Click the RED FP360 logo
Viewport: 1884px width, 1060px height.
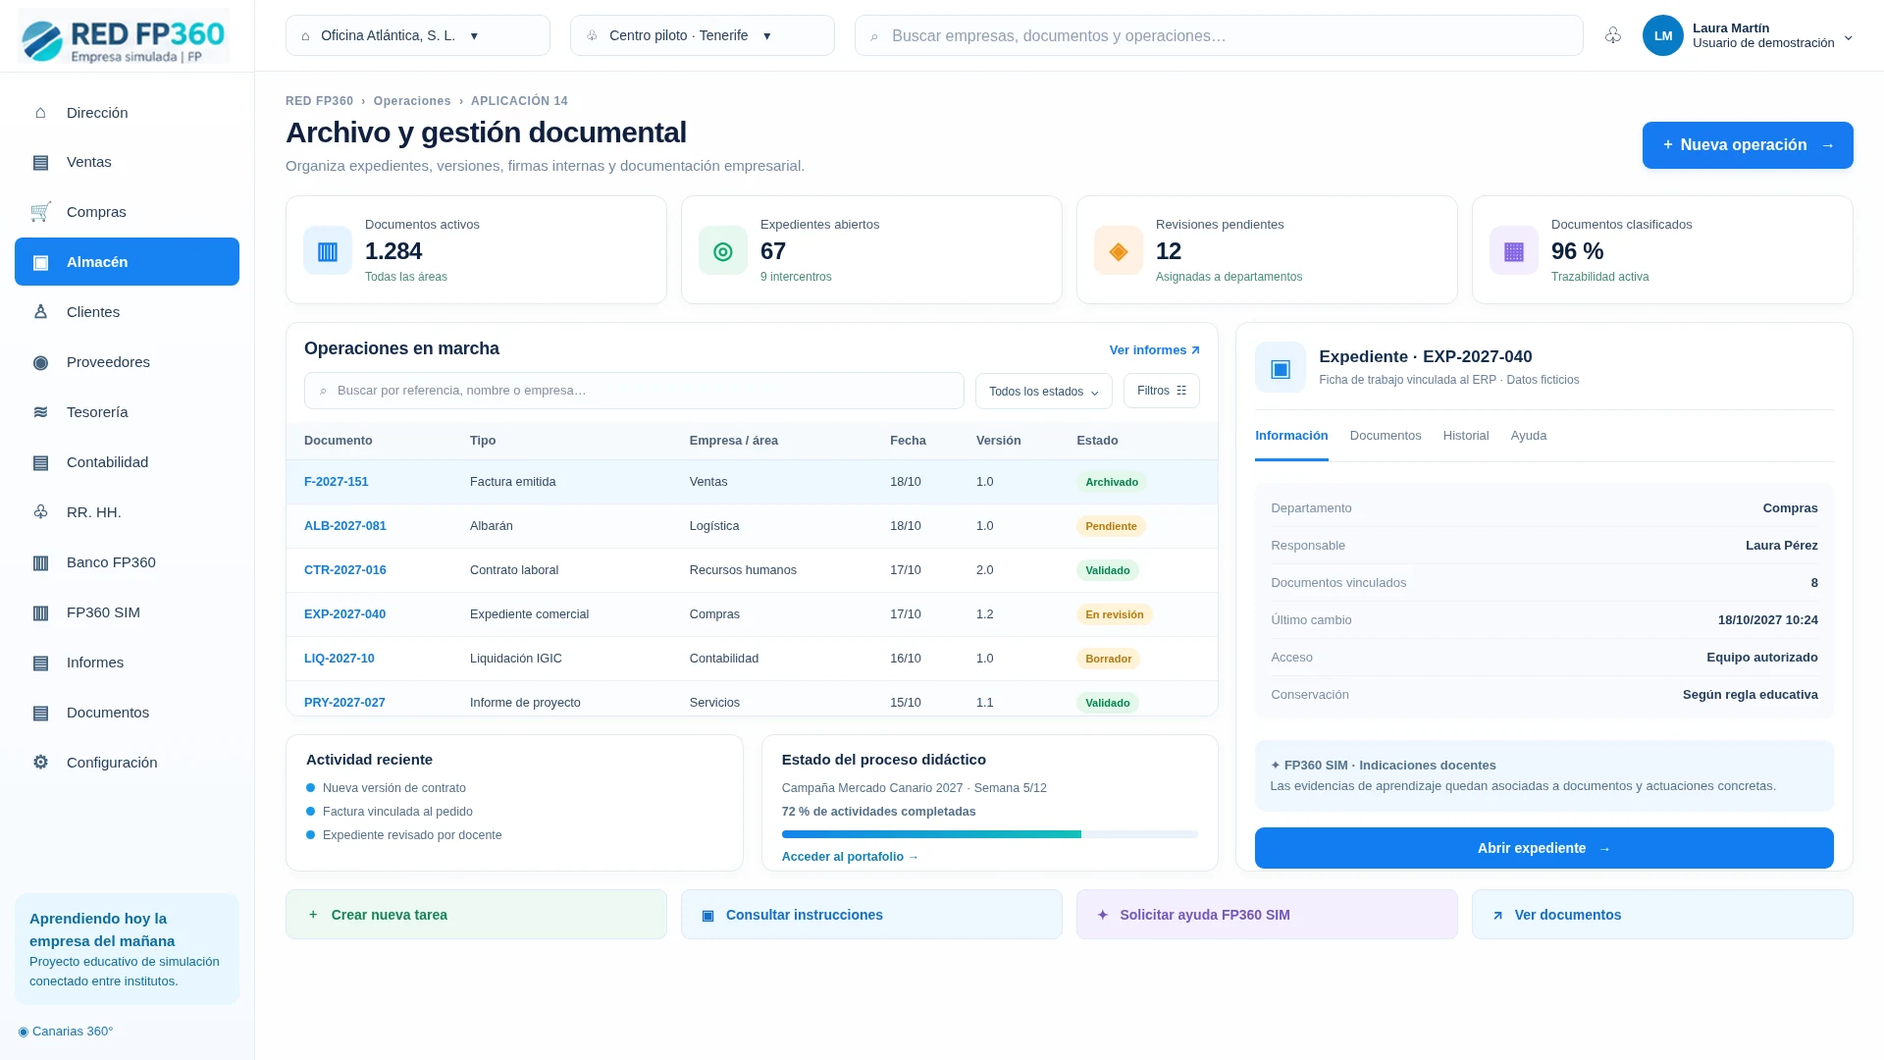[124, 36]
